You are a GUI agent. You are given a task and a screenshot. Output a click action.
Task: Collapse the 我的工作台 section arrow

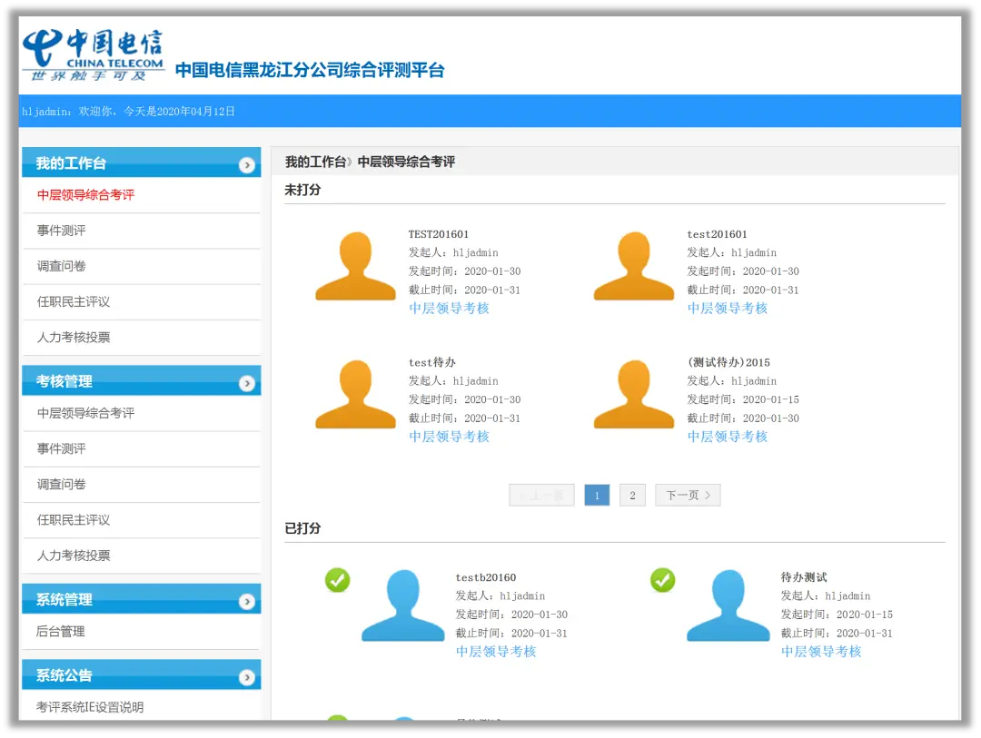pos(246,165)
